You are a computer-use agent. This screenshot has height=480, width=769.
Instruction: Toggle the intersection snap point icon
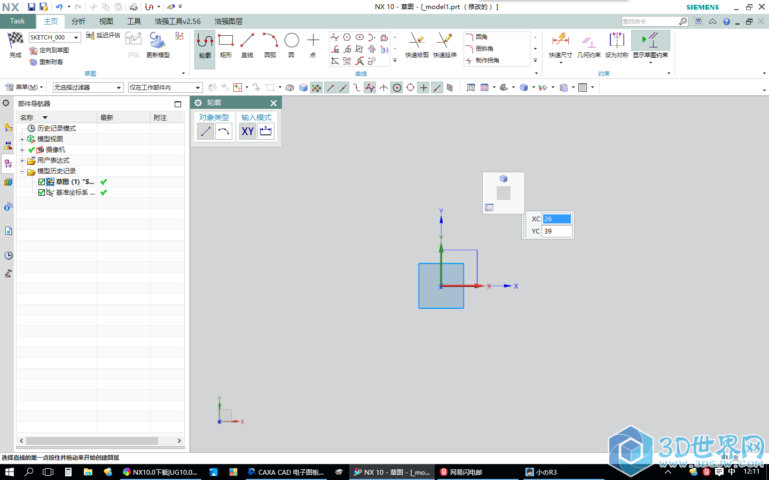tap(383, 87)
